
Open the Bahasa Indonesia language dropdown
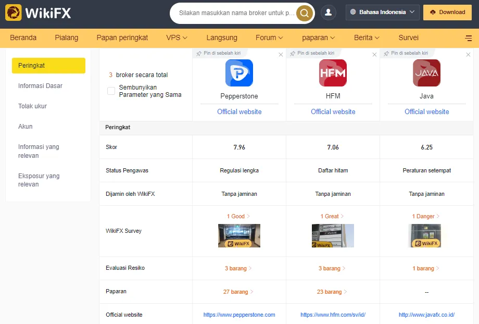click(383, 12)
